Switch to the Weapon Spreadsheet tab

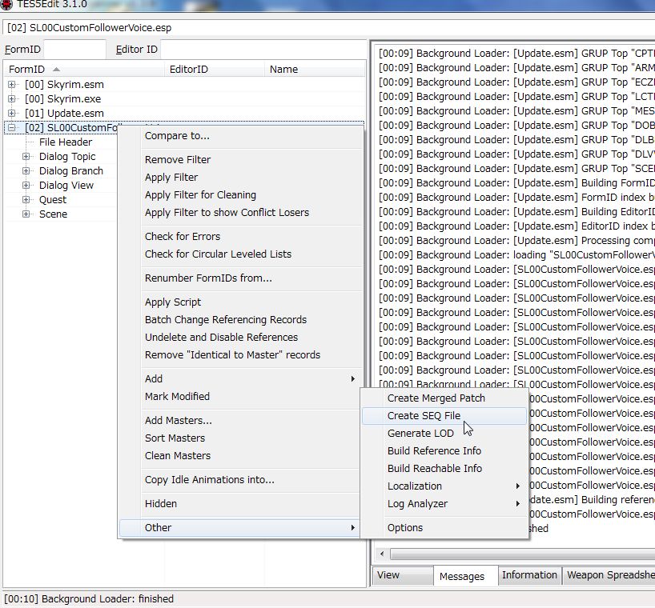(x=609, y=575)
